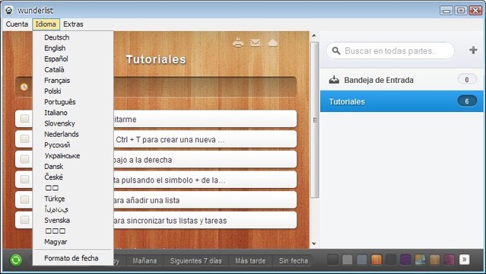Click the inbox tray icon
This screenshot has height=274, width=486.
tap(334, 80)
